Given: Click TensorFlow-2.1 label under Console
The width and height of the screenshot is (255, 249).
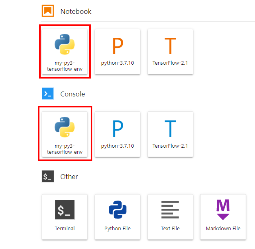Looking at the screenshot, I should tap(170, 146).
